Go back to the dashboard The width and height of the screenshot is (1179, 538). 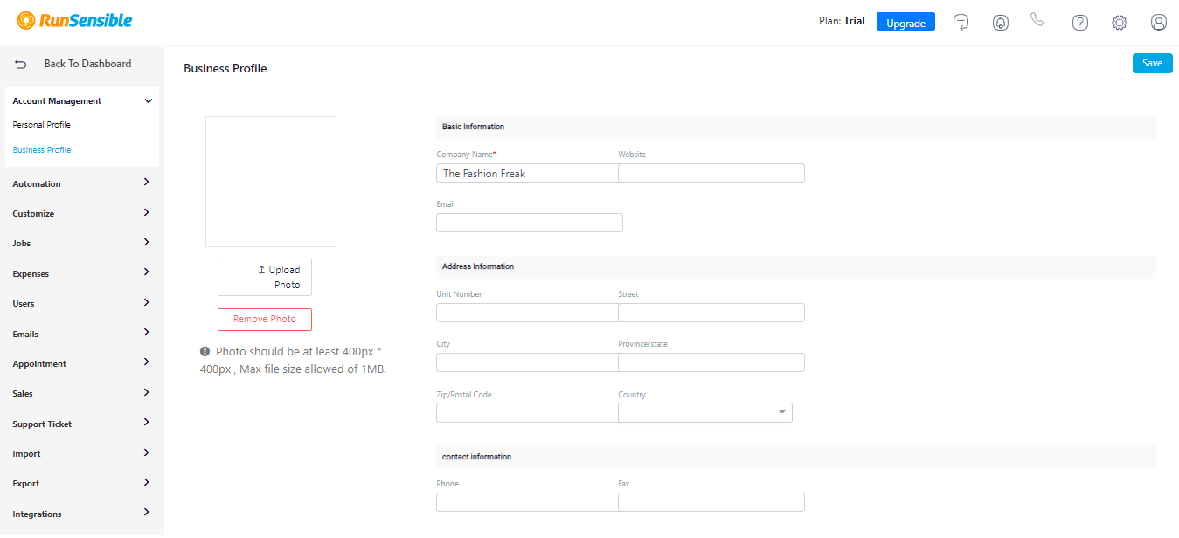(x=73, y=64)
